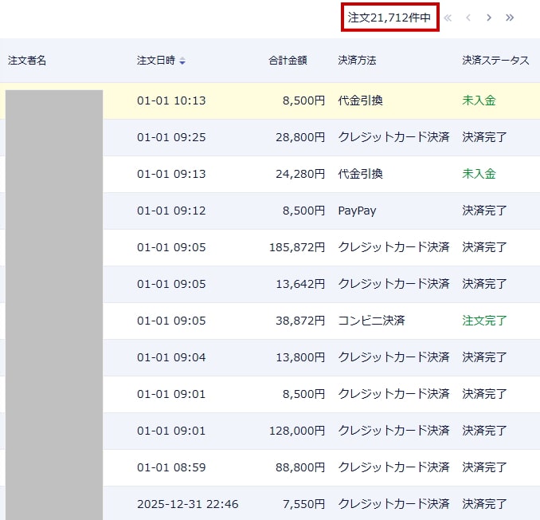Select the 合計金額 column header

coord(288,61)
